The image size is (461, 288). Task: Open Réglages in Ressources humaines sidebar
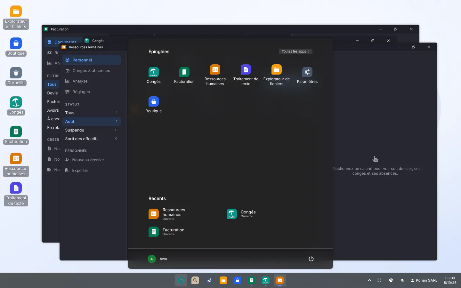tap(91, 92)
